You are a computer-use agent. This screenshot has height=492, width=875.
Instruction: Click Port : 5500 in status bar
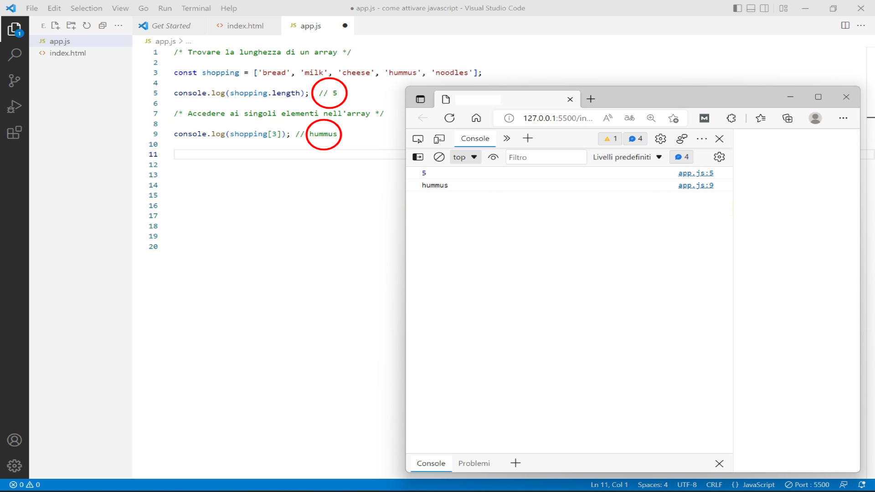pyautogui.click(x=807, y=485)
